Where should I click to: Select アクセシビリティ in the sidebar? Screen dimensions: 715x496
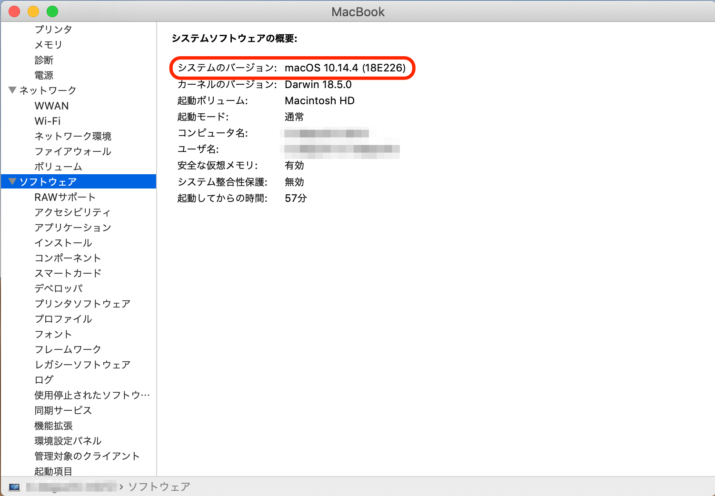[72, 212]
